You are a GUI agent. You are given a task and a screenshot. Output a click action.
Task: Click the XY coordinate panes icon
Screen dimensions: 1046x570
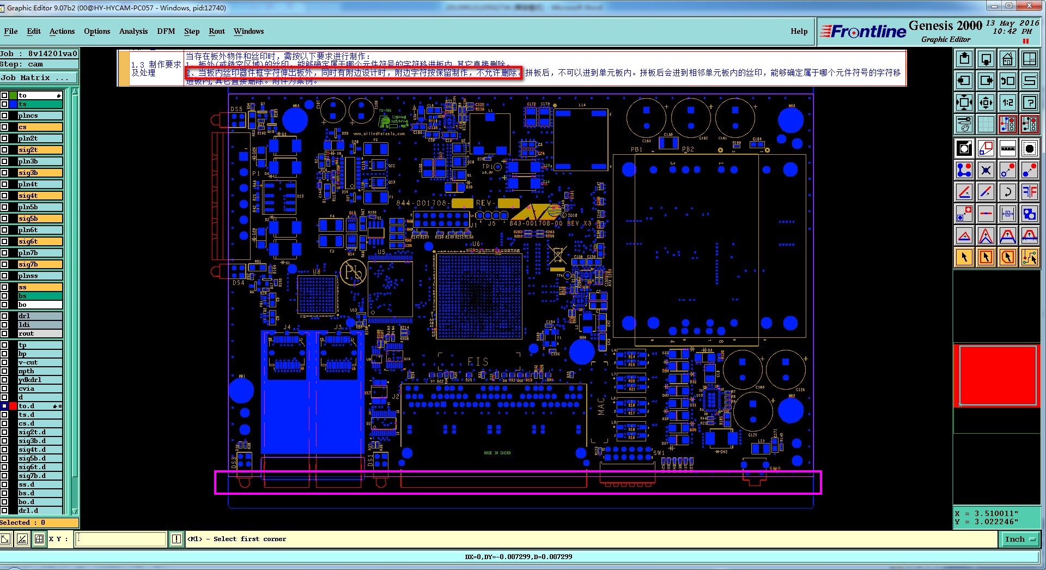tap(1030, 59)
